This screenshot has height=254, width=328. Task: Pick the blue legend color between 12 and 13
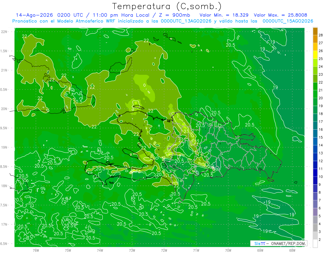point(315,157)
